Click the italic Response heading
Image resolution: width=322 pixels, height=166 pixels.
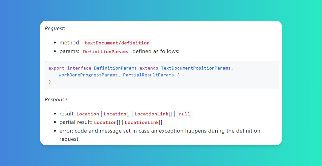click(x=56, y=100)
